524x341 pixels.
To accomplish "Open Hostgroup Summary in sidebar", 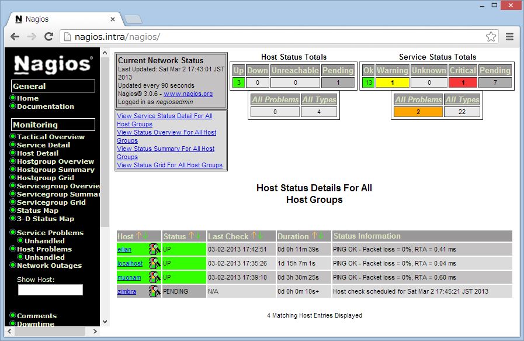I will click(56, 170).
